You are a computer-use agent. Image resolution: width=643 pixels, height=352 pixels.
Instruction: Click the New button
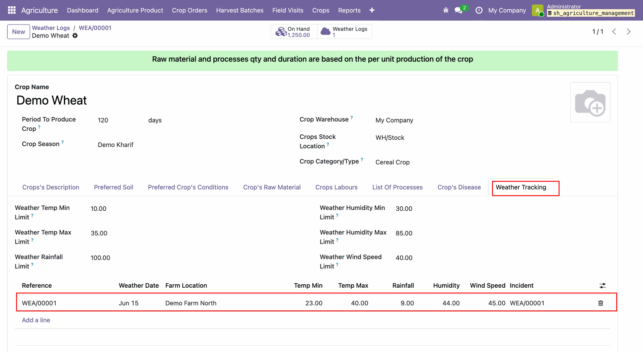pos(18,32)
